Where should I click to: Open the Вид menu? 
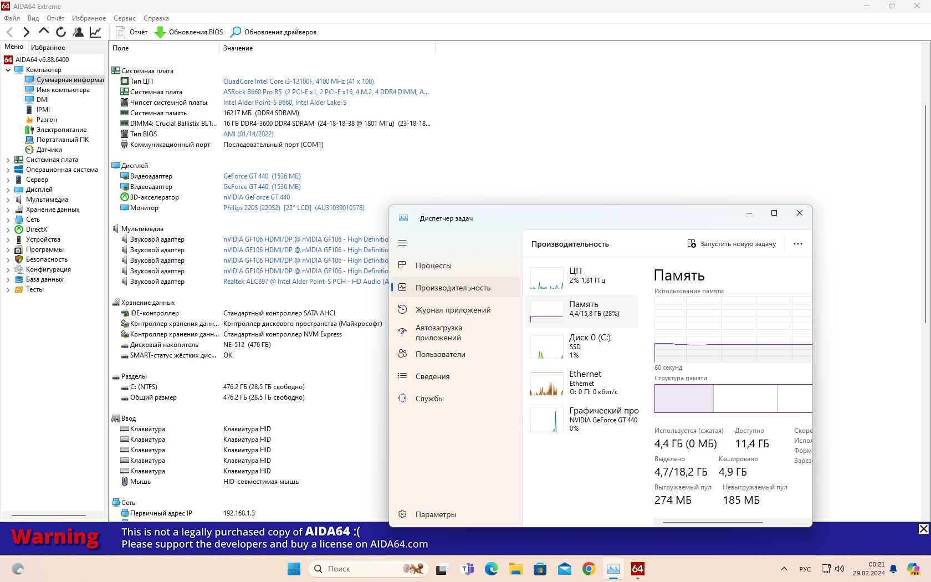point(33,18)
